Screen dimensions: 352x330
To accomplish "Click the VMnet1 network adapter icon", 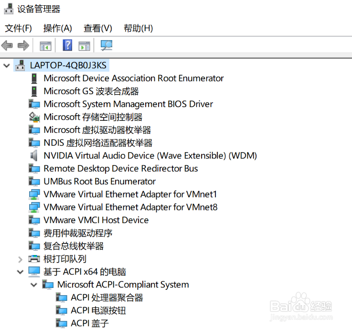I will tap(34, 194).
